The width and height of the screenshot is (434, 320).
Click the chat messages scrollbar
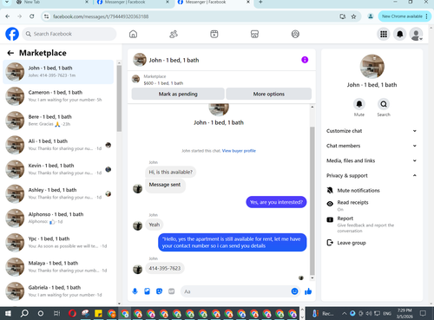312,201
